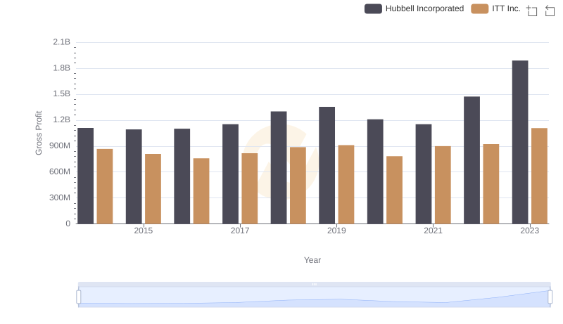Toggle the Hubbell Incorporated legend series
563x324 pixels.
414,8
